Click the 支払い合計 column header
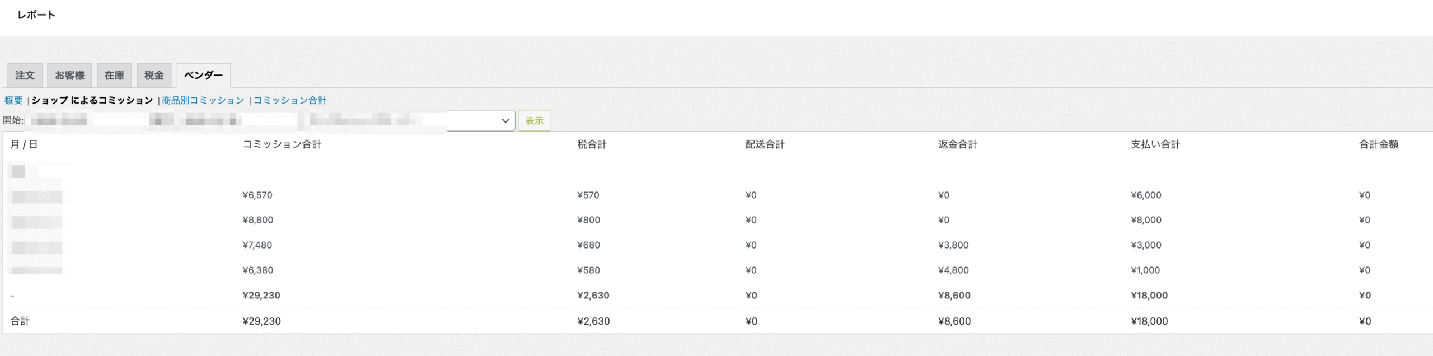 point(1155,144)
